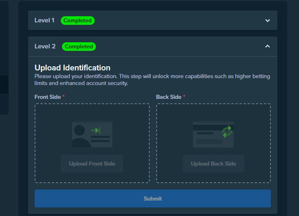Screen dimensions: 299x216
Task: Click the front ID card illustration icon
Action: pos(92,134)
